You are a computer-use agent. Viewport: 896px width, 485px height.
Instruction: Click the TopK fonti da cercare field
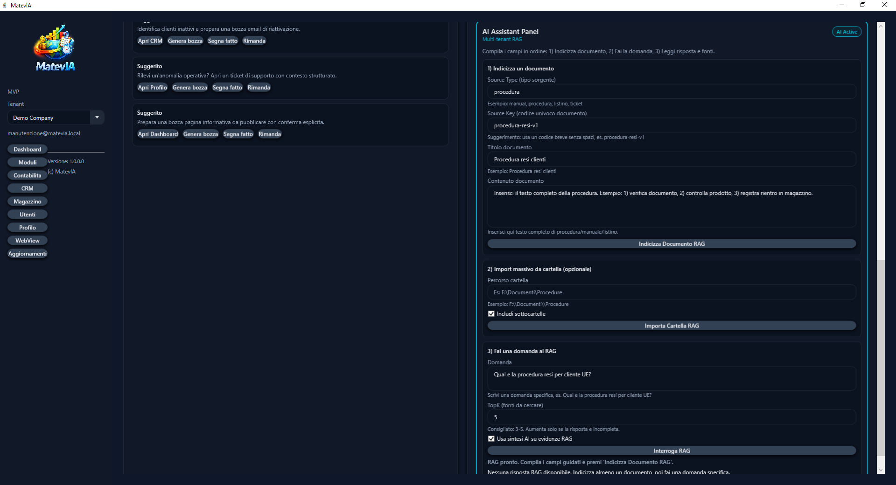(x=672, y=417)
